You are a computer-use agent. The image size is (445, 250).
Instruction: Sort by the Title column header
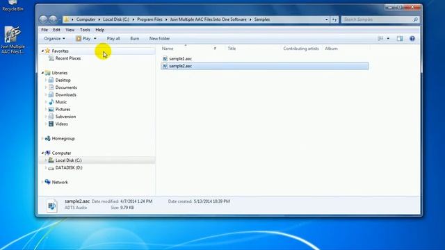[x=232, y=49]
